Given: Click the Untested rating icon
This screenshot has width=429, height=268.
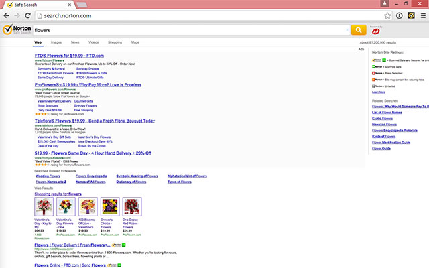Looking at the screenshot, I should 374,86.
